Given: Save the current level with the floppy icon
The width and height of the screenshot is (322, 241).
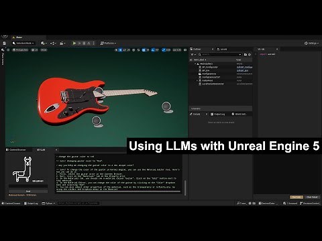Looking at the screenshot, I should 4,43.
